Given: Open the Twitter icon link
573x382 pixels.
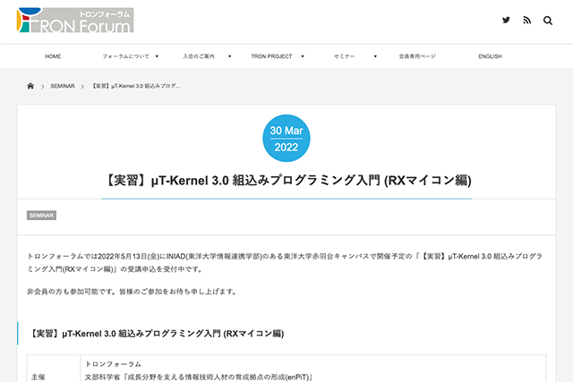Looking at the screenshot, I should [x=506, y=20].
